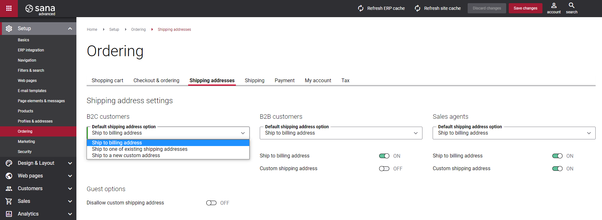This screenshot has width=602, height=220.
Task: Click Refresh ERP cache label
Action: pyautogui.click(x=386, y=8)
